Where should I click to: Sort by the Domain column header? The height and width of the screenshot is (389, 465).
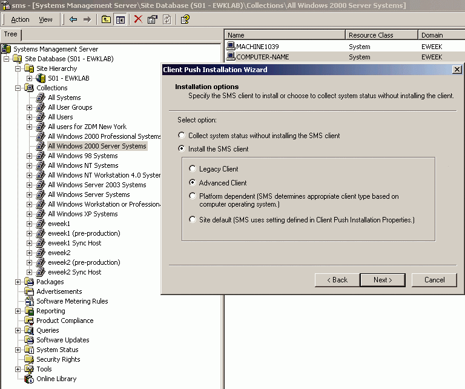(x=441, y=35)
